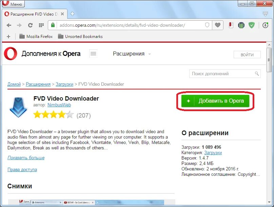Open the Unsorted Bookmarks folder

pyautogui.click(x=80, y=37)
